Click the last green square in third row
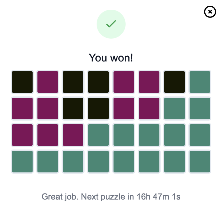The height and width of the screenshot is (211, 224). [x=200, y=135]
